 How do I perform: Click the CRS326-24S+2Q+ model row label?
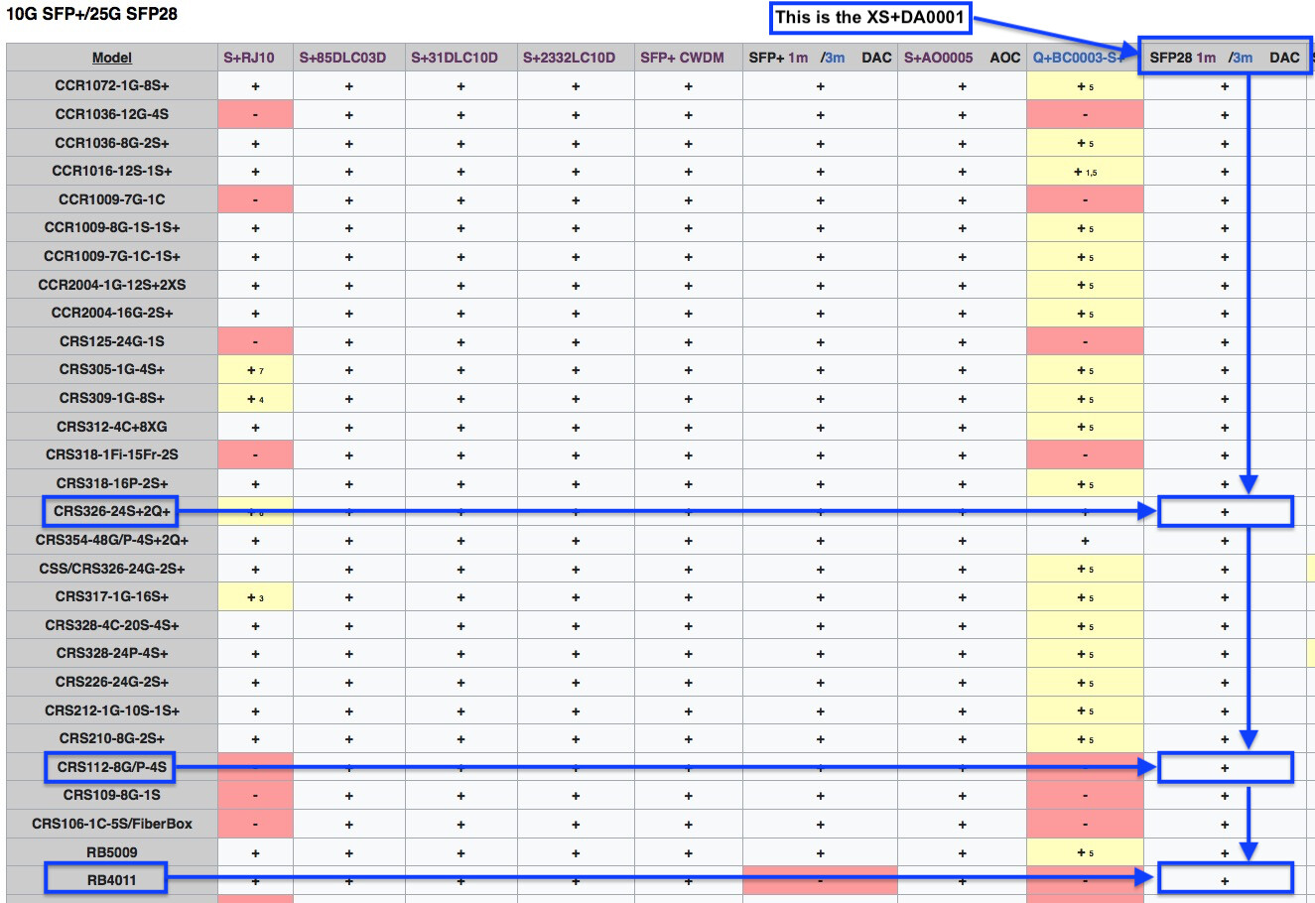coord(112,512)
